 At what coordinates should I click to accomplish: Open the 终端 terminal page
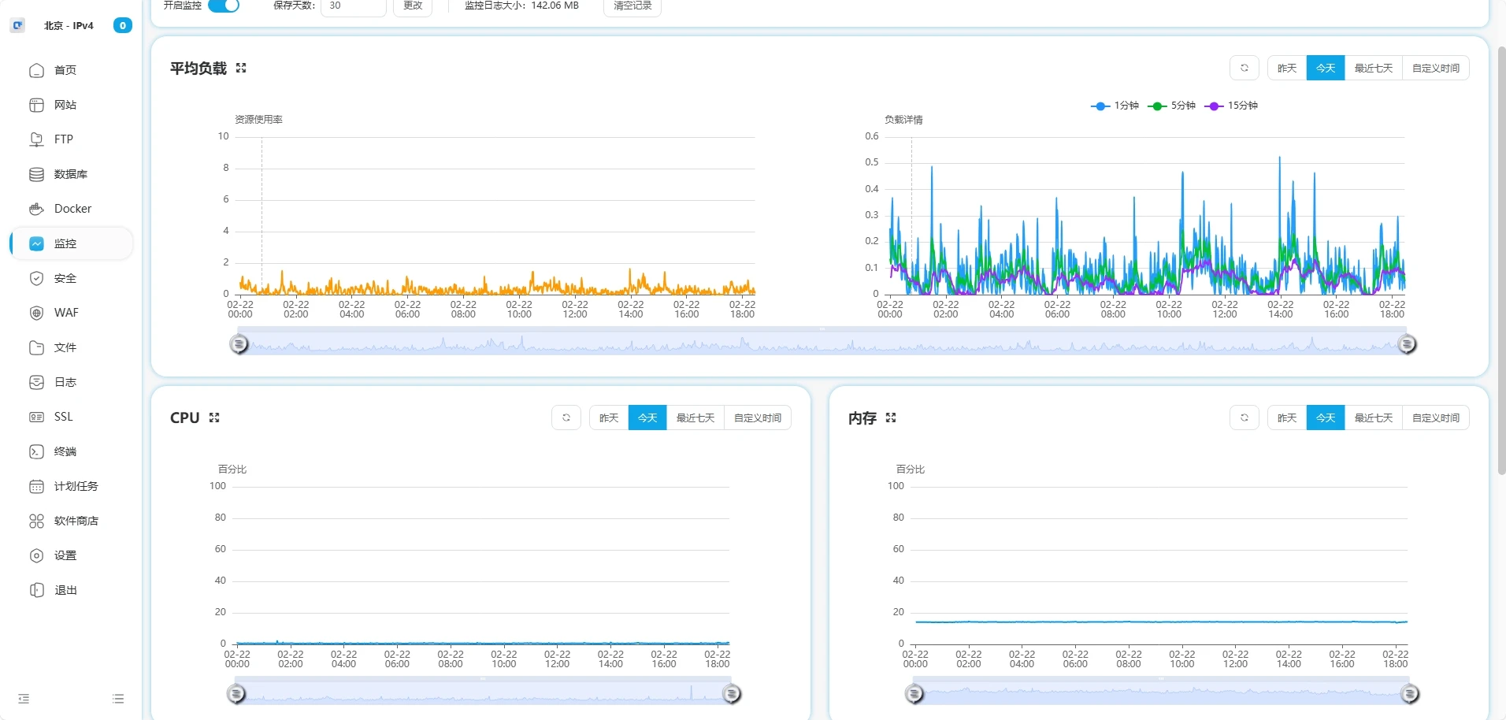(x=65, y=451)
